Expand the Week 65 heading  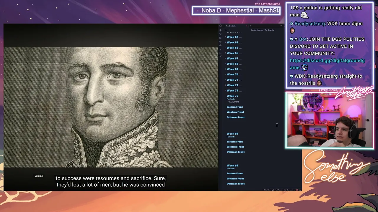(226, 48)
